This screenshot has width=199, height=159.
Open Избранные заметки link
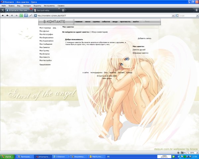(x=140, y=53)
